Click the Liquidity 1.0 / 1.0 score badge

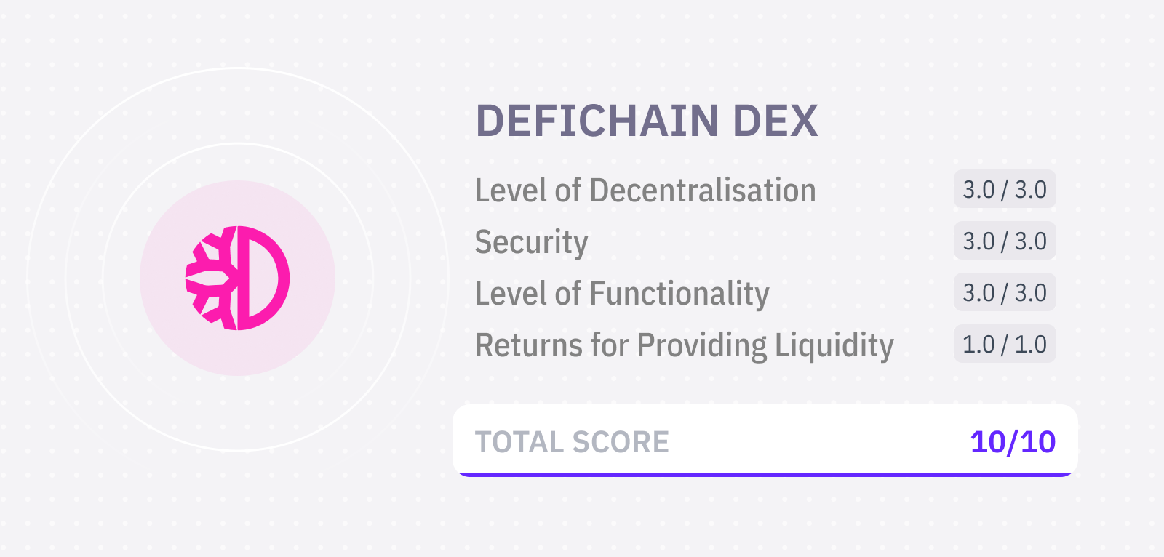click(1005, 344)
